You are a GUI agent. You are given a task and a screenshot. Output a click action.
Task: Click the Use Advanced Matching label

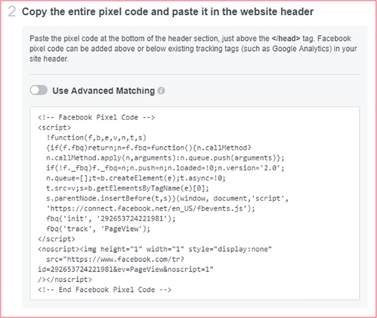point(103,90)
